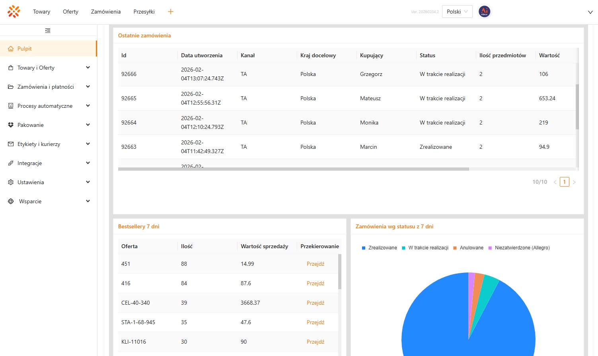Click Przejdź link for offer CEL-40-340

pos(316,303)
